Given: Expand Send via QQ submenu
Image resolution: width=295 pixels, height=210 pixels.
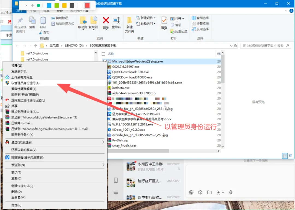Looking at the screenshot, I should (103, 142).
